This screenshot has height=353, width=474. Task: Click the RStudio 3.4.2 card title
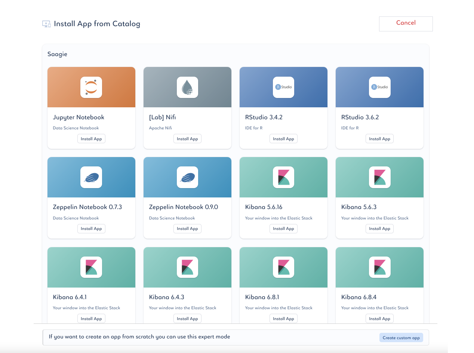point(264,117)
